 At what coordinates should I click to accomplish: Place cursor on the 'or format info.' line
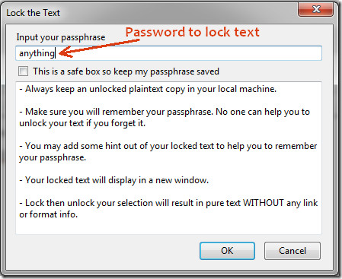point(48,214)
